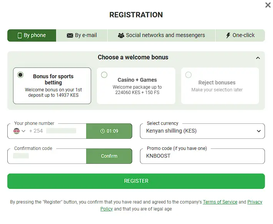Select the Reject bonuses option

188,75
